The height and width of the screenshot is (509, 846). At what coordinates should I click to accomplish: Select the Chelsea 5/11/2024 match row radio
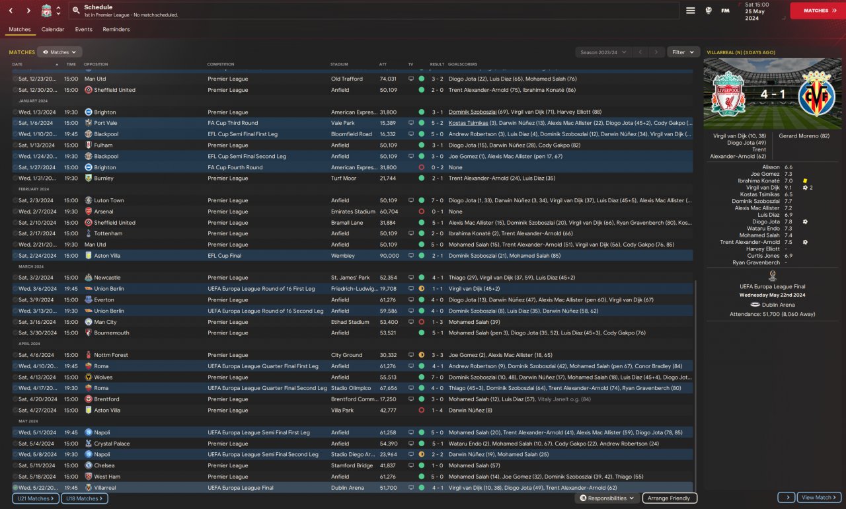click(x=15, y=465)
